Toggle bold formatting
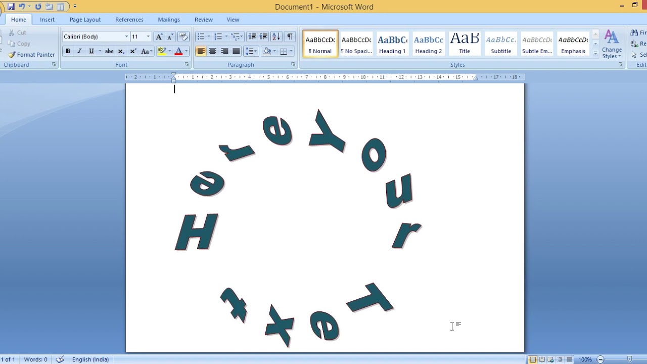Screen dimensions: 647x364 68,51
